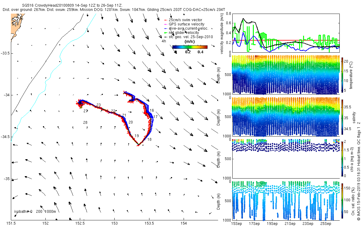Click the 'Depth (m)' label of the chl-a panel
Image resolution: width=363 pixels, height=227 pixels.
pyautogui.click(x=219, y=159)
